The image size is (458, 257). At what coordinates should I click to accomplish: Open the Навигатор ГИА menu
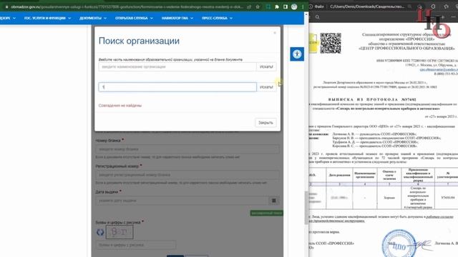(x=177, y=18)
